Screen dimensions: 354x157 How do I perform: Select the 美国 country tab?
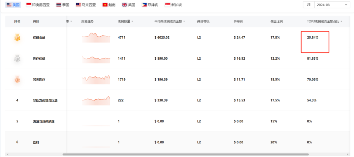13,5
